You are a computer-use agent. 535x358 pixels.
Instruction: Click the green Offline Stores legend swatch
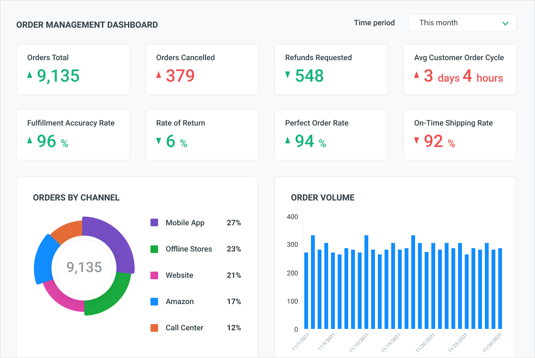tap(154, 249)
